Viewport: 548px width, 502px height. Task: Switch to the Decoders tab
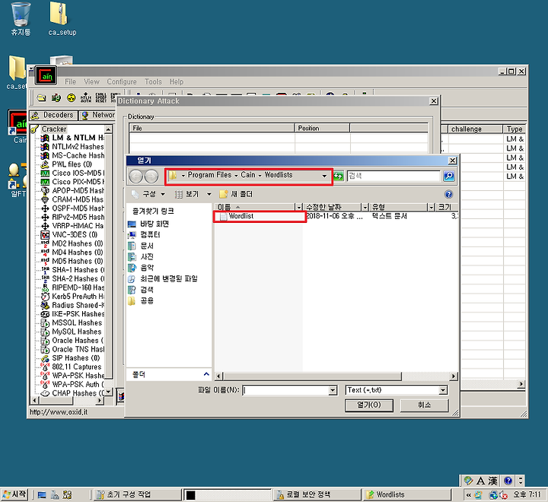(x=53, y=116)
